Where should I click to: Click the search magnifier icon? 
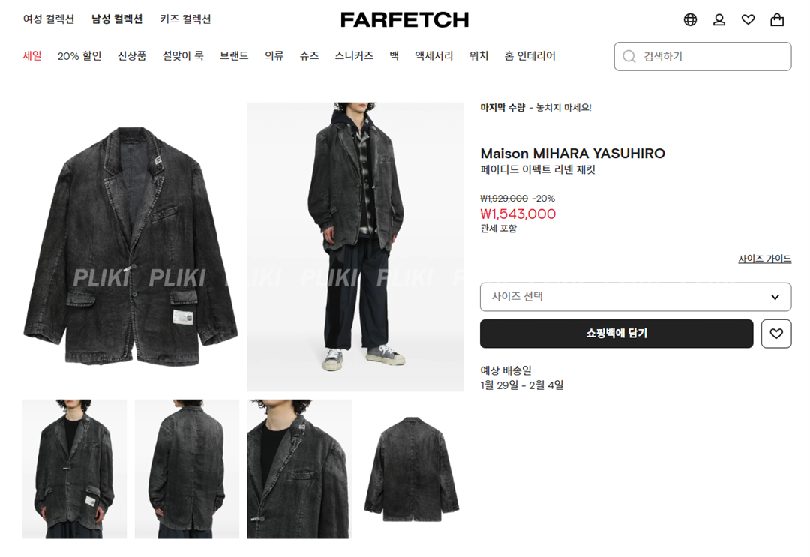click(628, 56)
